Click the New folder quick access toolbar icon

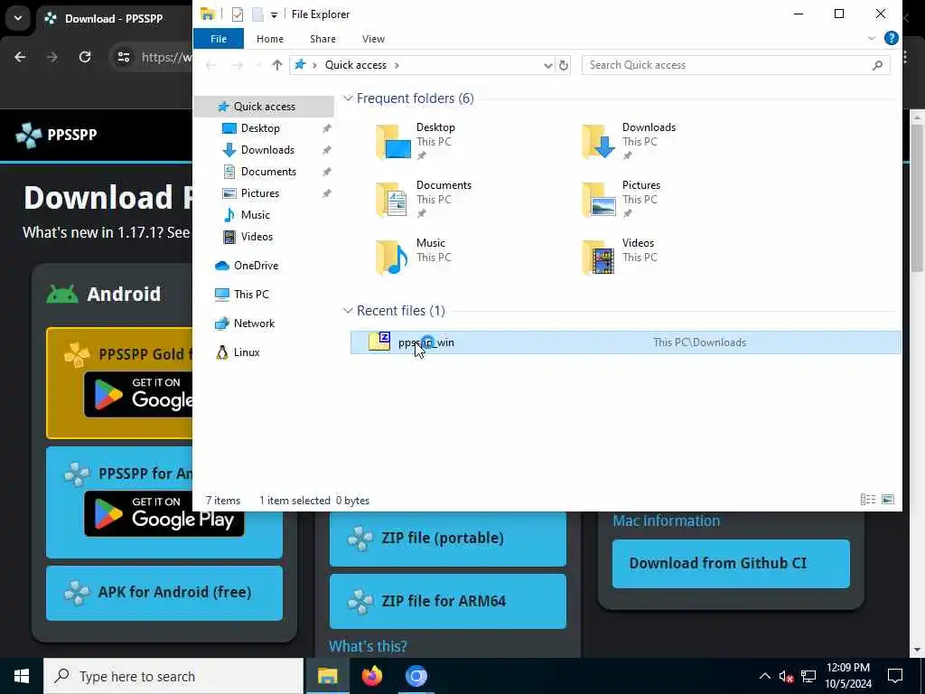[257, 14]
